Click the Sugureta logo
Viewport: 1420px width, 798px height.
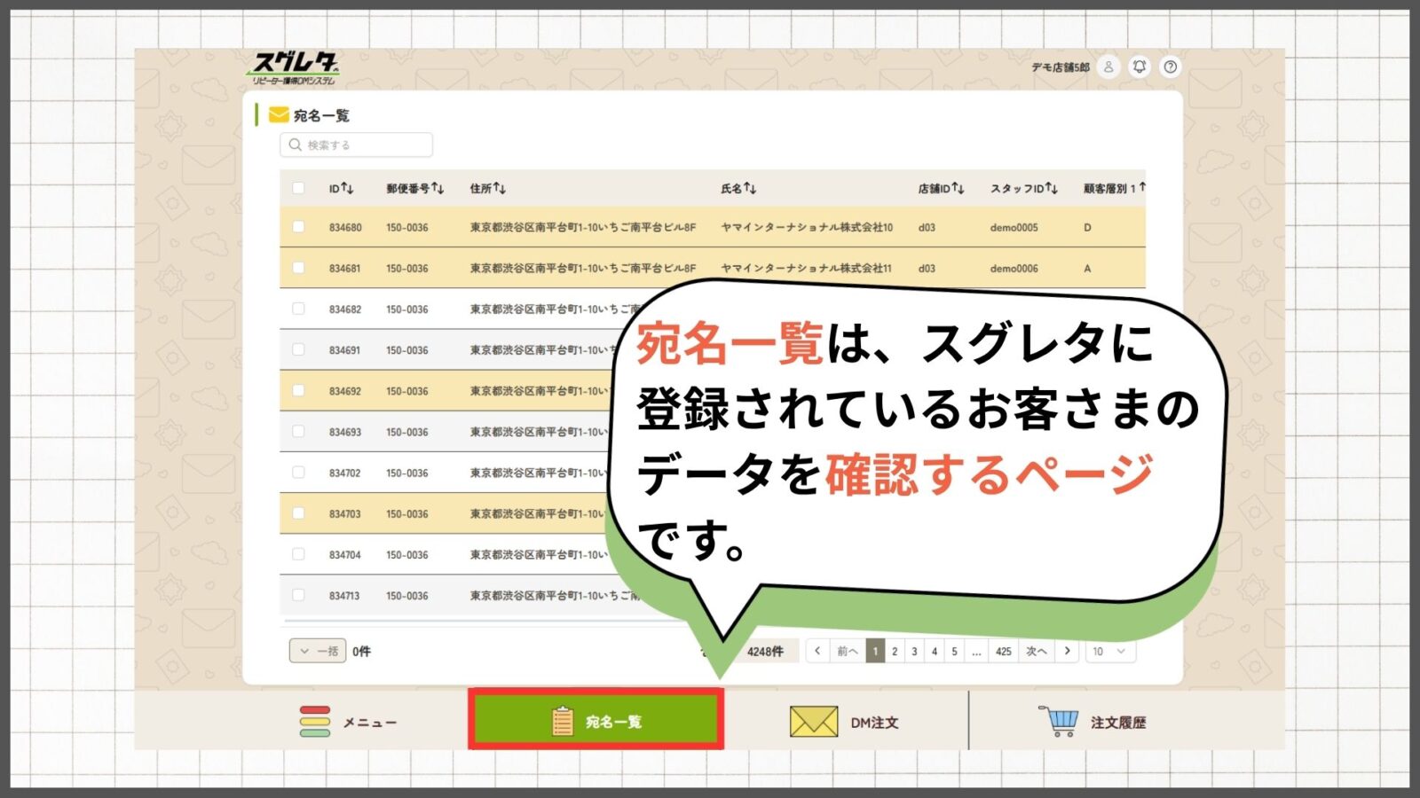coord(294,67)
